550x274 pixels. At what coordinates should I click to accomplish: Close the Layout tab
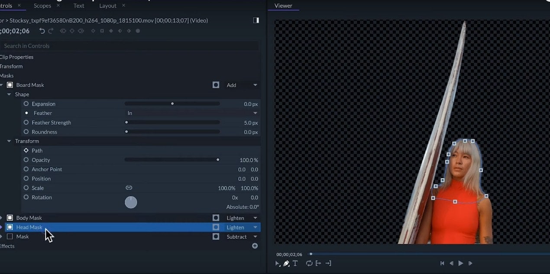point(123,6)
